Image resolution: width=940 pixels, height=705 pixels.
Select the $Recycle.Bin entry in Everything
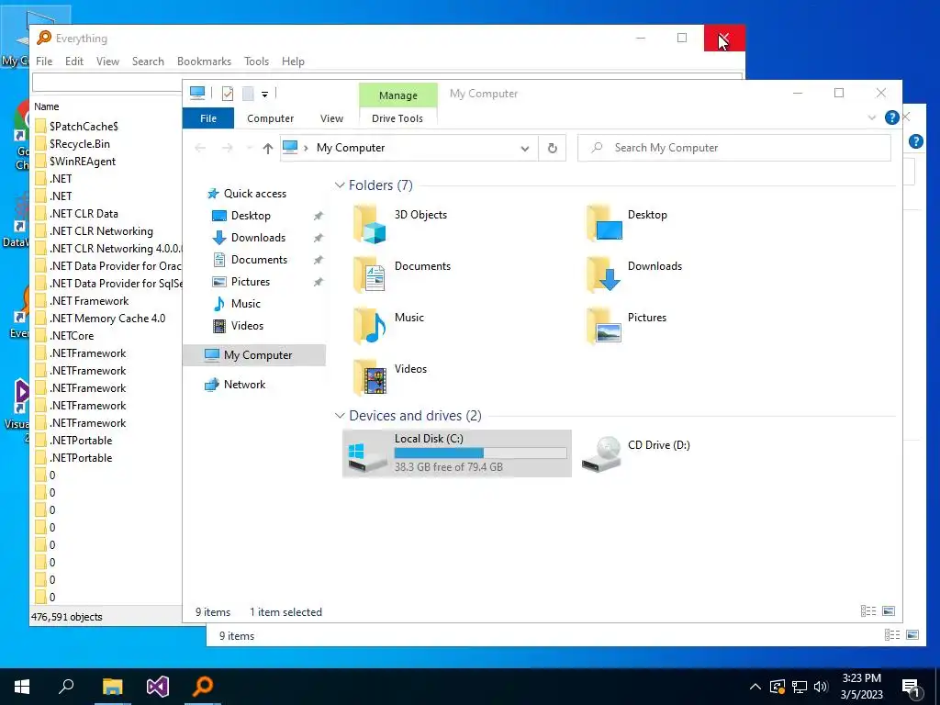click(x=80, y=144)
